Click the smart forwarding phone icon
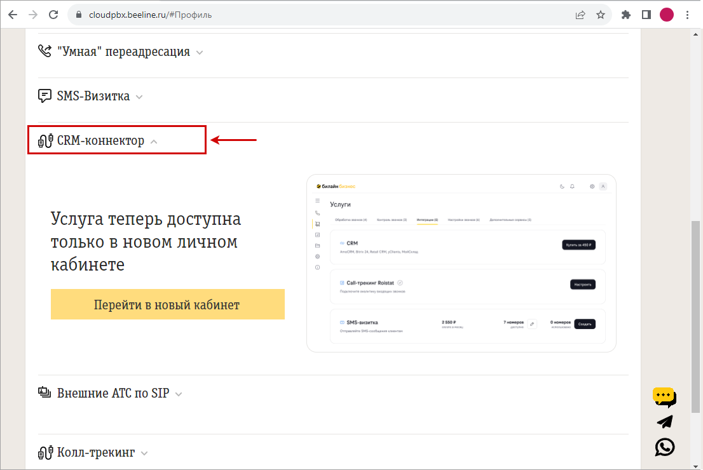This screenshot has height=470, width=703. click(45, 51)
